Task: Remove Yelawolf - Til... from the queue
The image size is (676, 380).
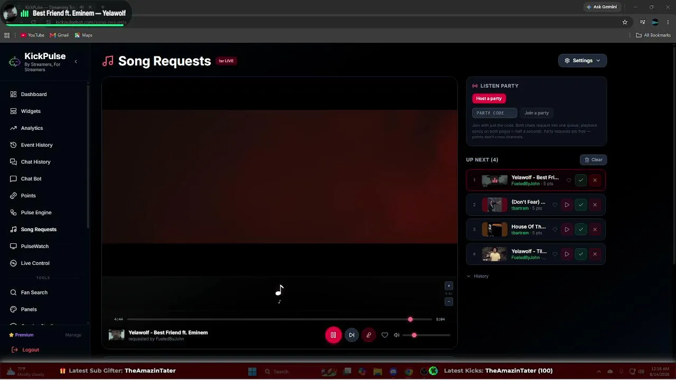Action: tap(595, 254)
